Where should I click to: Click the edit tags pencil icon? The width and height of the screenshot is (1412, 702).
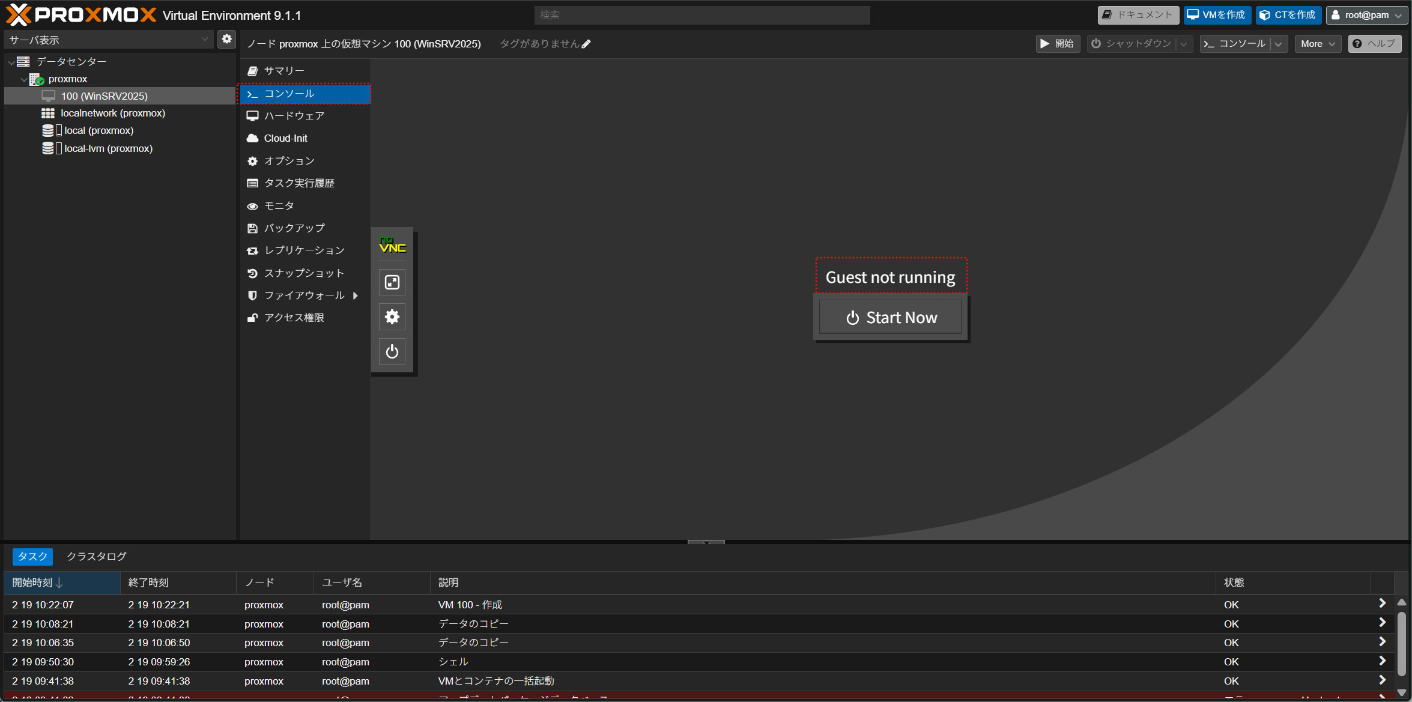[x=586, y=44]
